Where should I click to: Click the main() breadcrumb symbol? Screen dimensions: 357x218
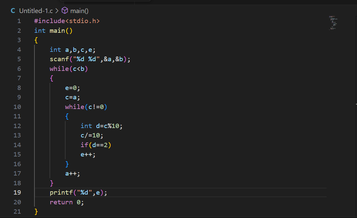[x=79, y=11]
